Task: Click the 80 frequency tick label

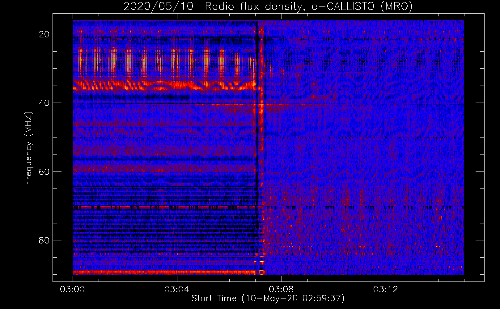Action: pyautogui.click(x=44, y=240)
